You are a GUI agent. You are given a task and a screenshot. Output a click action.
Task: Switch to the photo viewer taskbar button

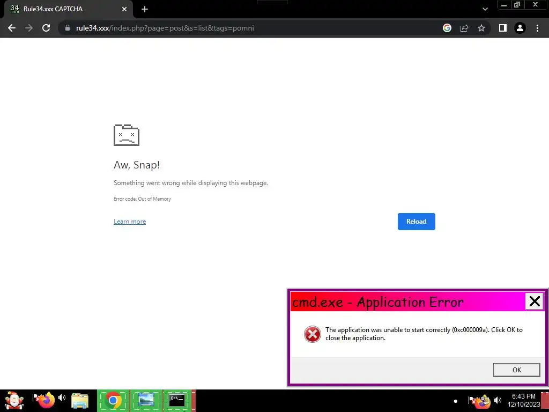click(x=146, y=400)
